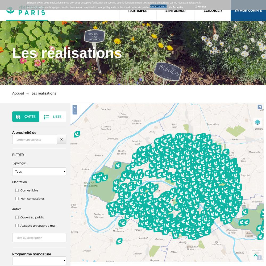The height and width of the screenshot is (266, 266).
Task: Click the leaf marker in Bois de Vincennes
Action: 245,212
